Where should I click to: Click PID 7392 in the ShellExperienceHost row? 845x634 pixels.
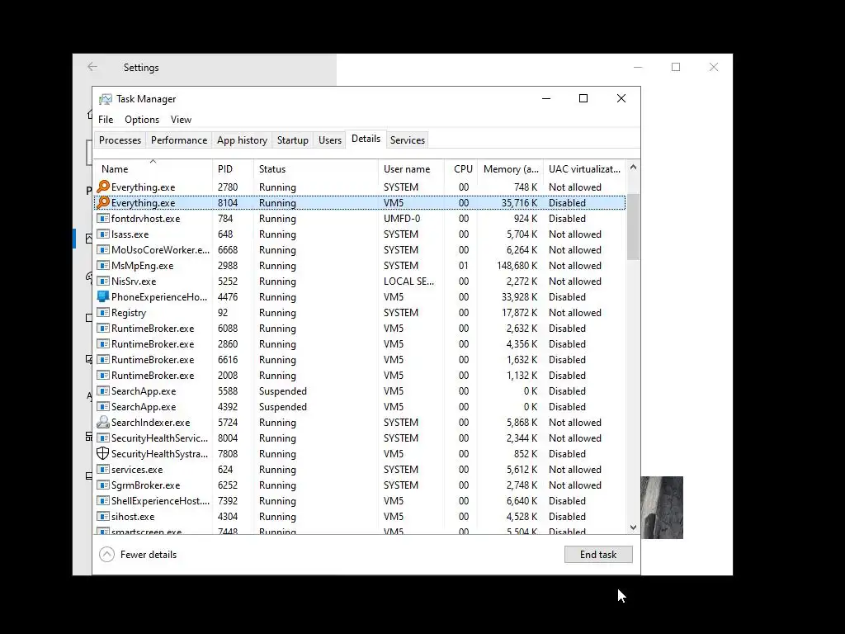pos(228,501)
